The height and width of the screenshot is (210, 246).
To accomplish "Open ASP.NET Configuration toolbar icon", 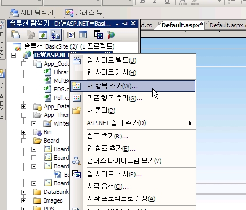I will [x=111, y=35].
